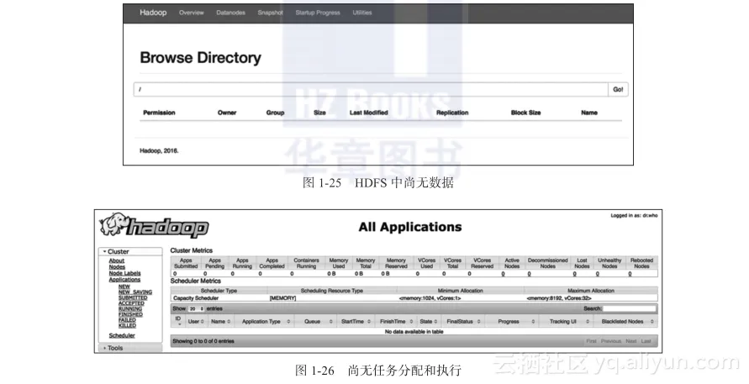Sort table by Blacklisted Nodes column
Viewport: 749px width, 384px height.
[625, 322]
